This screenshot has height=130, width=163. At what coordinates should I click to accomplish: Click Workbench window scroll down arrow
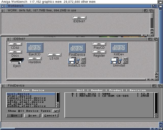(161, 126)
